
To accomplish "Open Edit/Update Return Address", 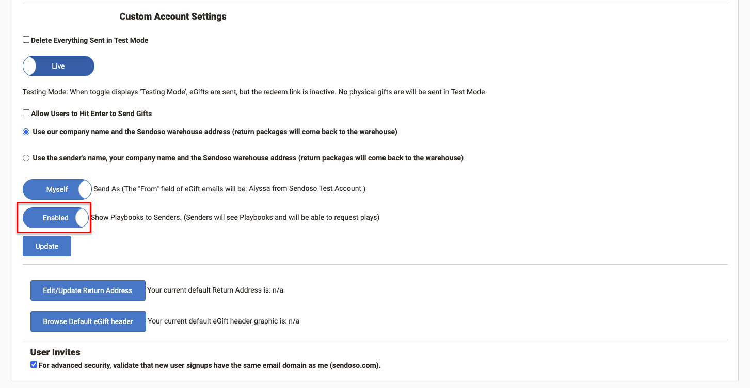I will click(x=88, y=290).
